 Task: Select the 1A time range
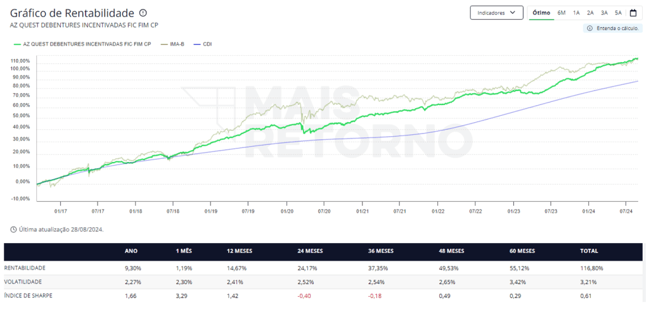point(576,13)
